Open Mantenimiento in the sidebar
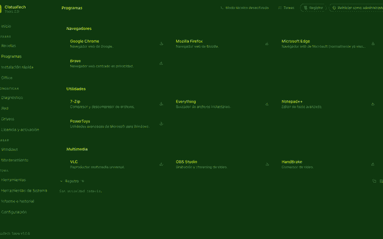 click(x=15, y=160)
